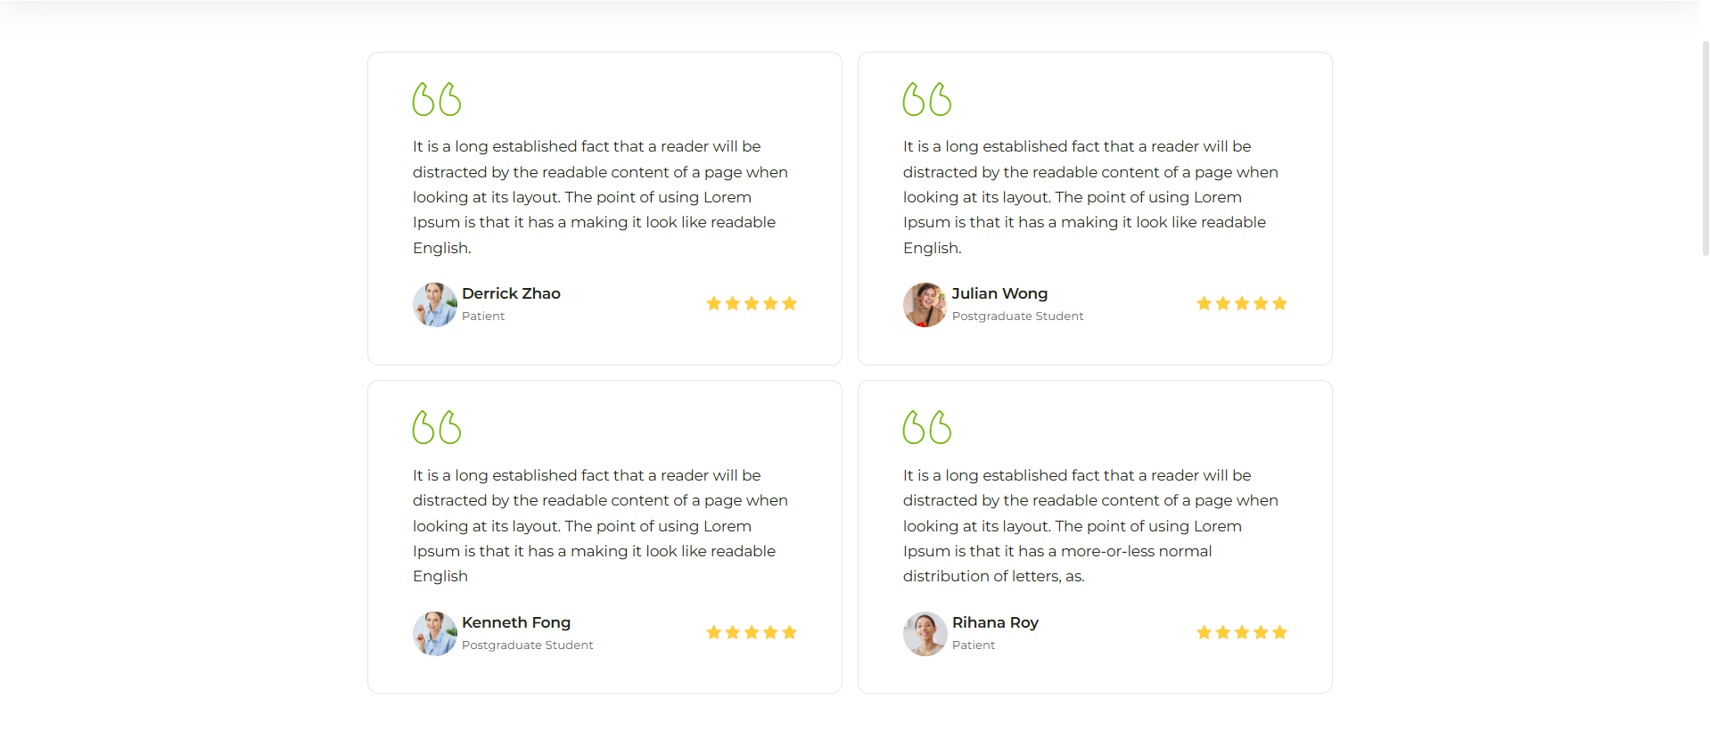Click Kenneth Fong's star rating
This screenshot has height=732, width=1710.
tap(752, 632)
